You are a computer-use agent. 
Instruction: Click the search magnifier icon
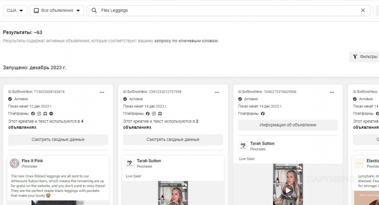pos(94,11)
